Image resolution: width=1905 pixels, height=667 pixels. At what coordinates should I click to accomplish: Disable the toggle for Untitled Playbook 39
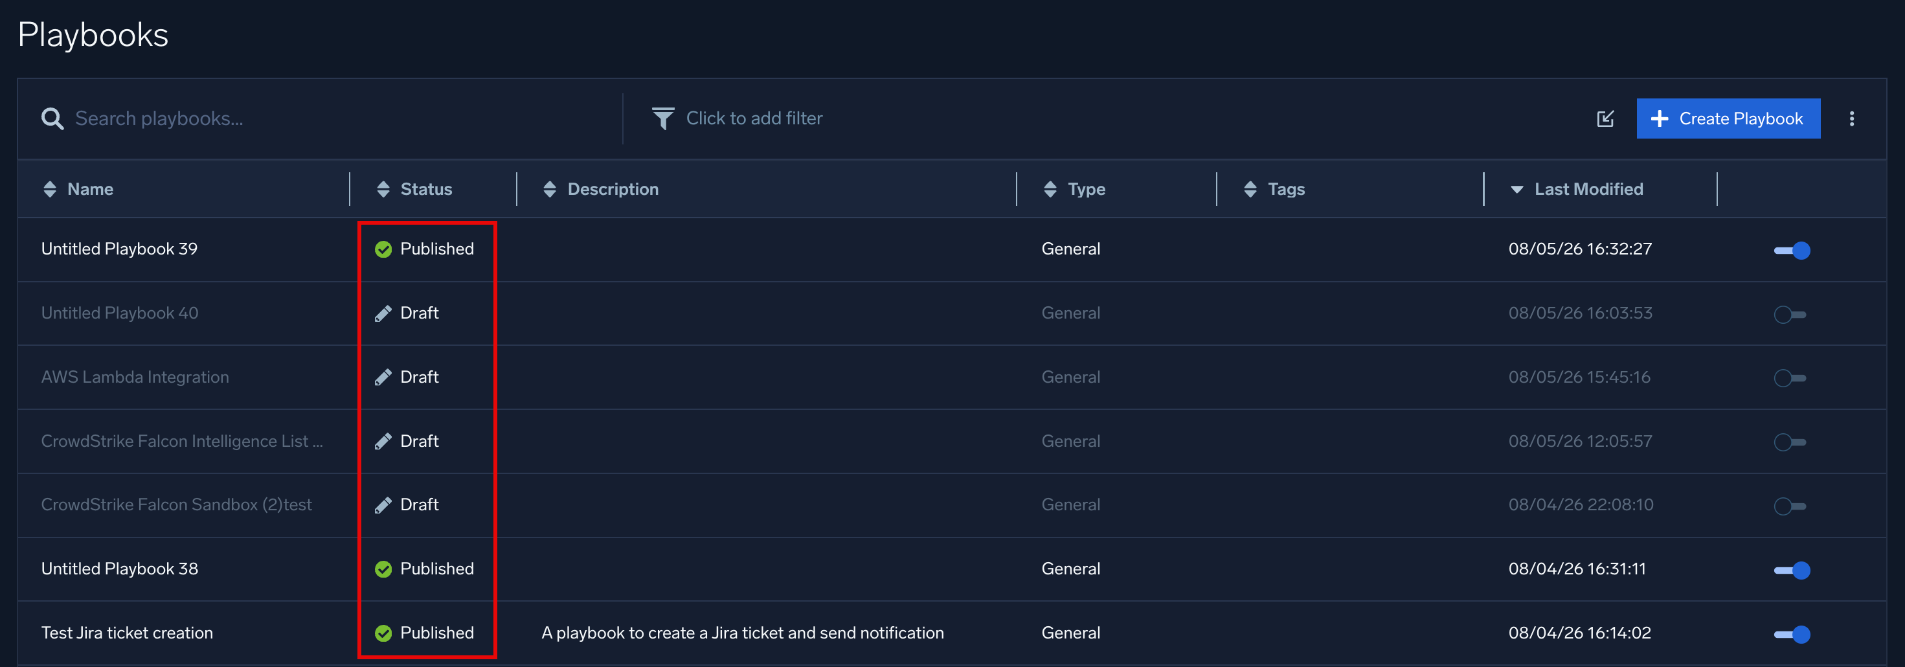[1792, 250]
